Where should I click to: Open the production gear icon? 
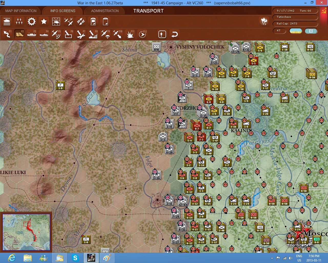click(32, 22)
